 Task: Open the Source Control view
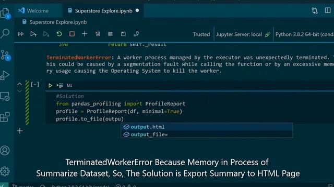pos(5,55)
